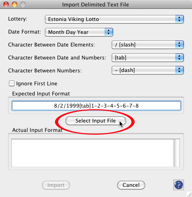
Task: Click the Date Format blue arrow control
Action: coord(109,32)
